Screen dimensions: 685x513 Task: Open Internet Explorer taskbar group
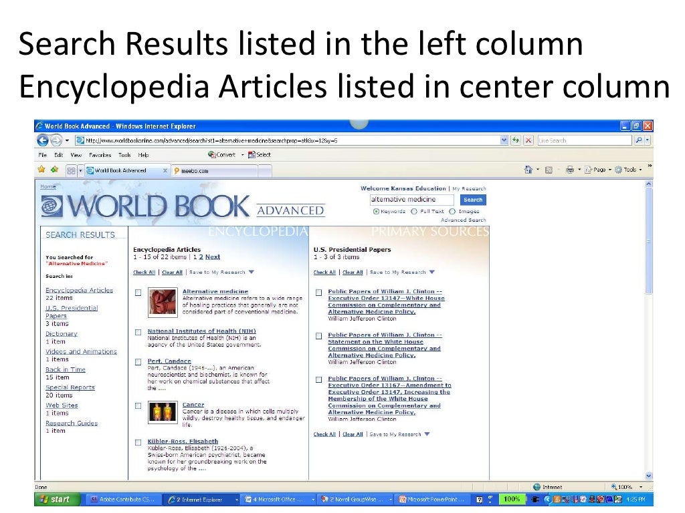(202, 500)
